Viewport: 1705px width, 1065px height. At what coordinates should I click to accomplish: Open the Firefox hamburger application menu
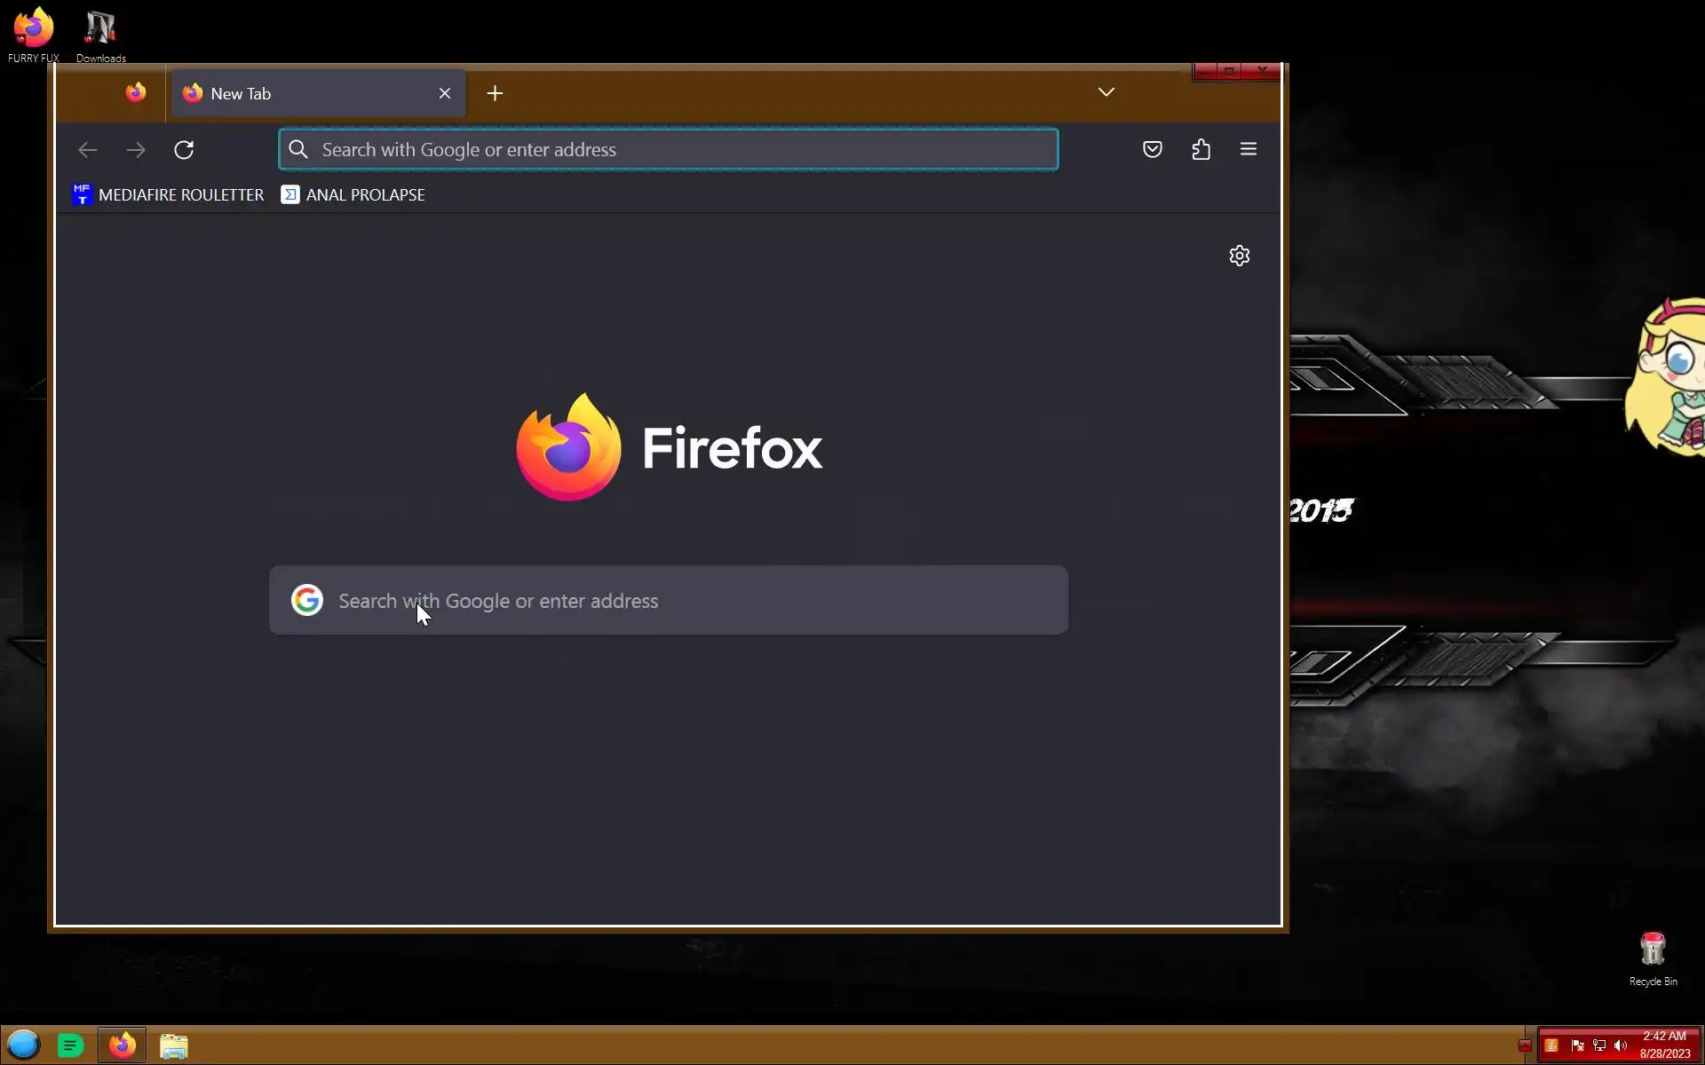tap(1248, 149)
